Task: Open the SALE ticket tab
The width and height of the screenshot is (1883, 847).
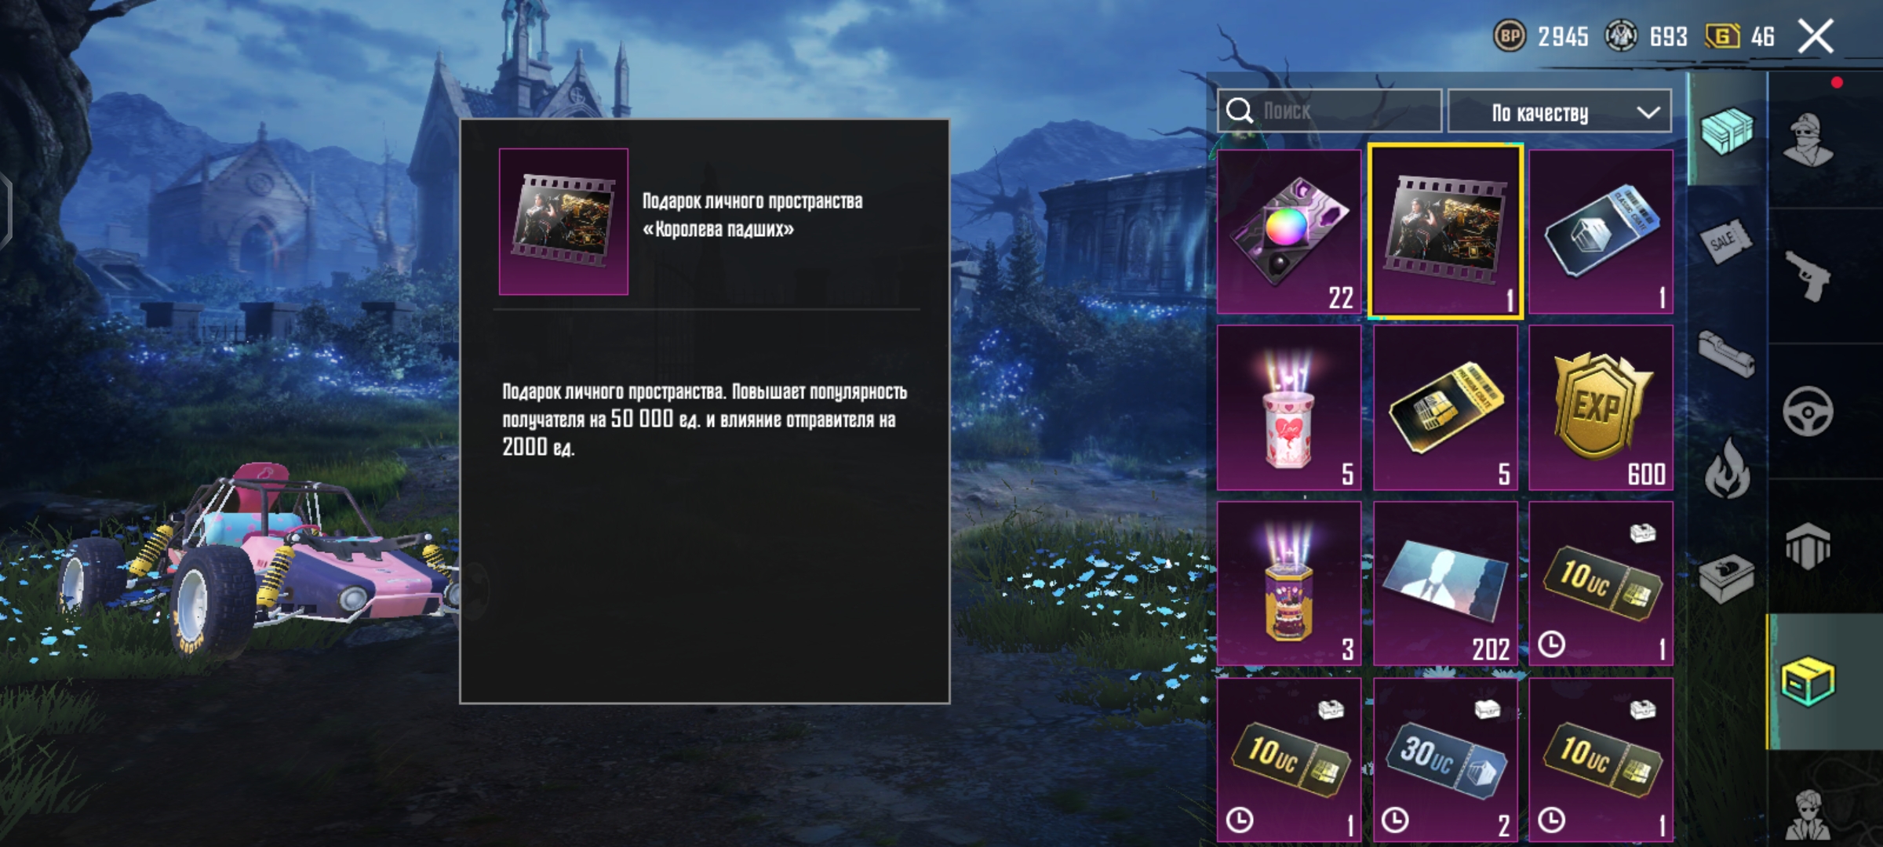Action: pos(1727,240)
